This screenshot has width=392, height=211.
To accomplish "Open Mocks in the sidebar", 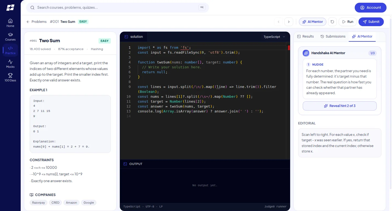I will coord(10,64).
